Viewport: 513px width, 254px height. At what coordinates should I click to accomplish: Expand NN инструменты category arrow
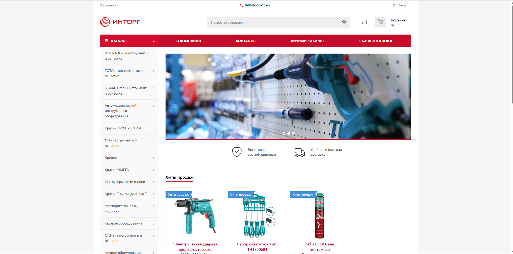point(154,141)
